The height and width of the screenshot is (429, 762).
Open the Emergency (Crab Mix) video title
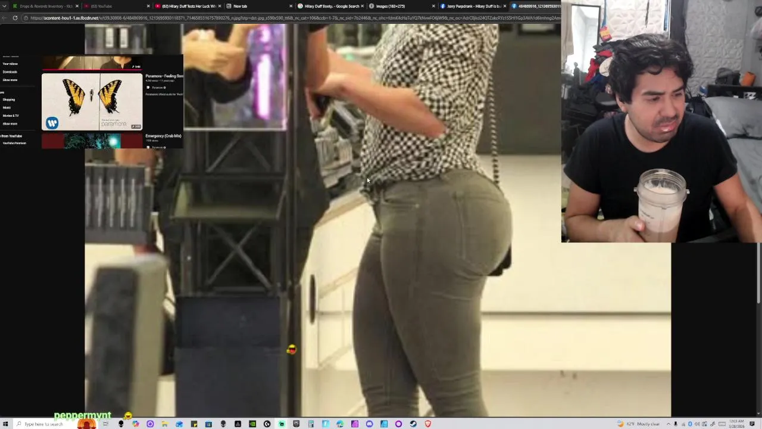click(x=163, y=136)
